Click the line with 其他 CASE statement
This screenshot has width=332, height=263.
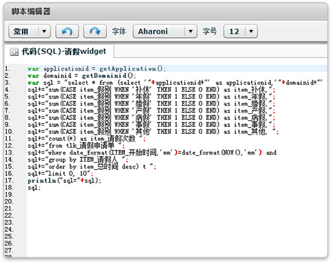pyautogui.click(x=153, y=132)
